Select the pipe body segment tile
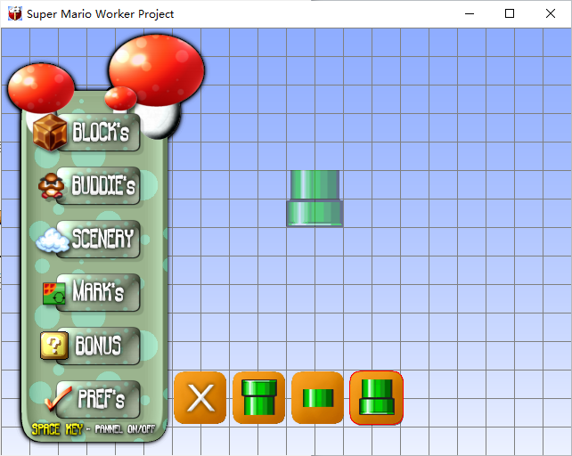The width and height of the screenshot is (572, 456). 318,397
